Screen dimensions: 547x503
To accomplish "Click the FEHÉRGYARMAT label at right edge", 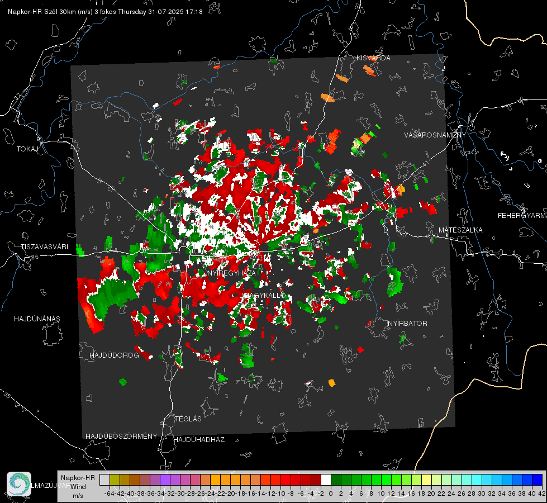I will [x=522, y=216].
